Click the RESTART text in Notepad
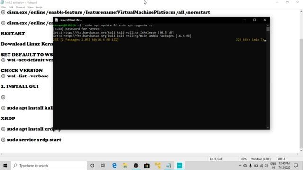This screenshot has height=170, width=303. (13, 34)
